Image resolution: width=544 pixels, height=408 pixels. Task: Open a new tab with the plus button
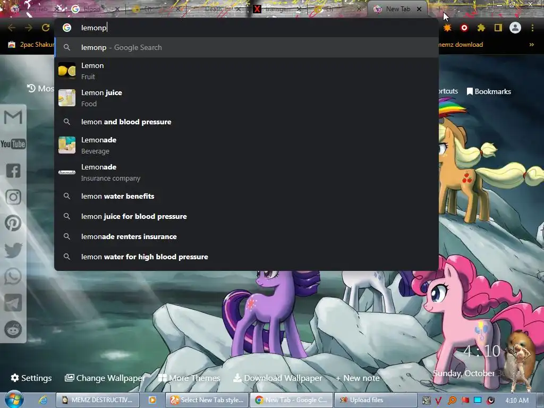coord(439,8)
